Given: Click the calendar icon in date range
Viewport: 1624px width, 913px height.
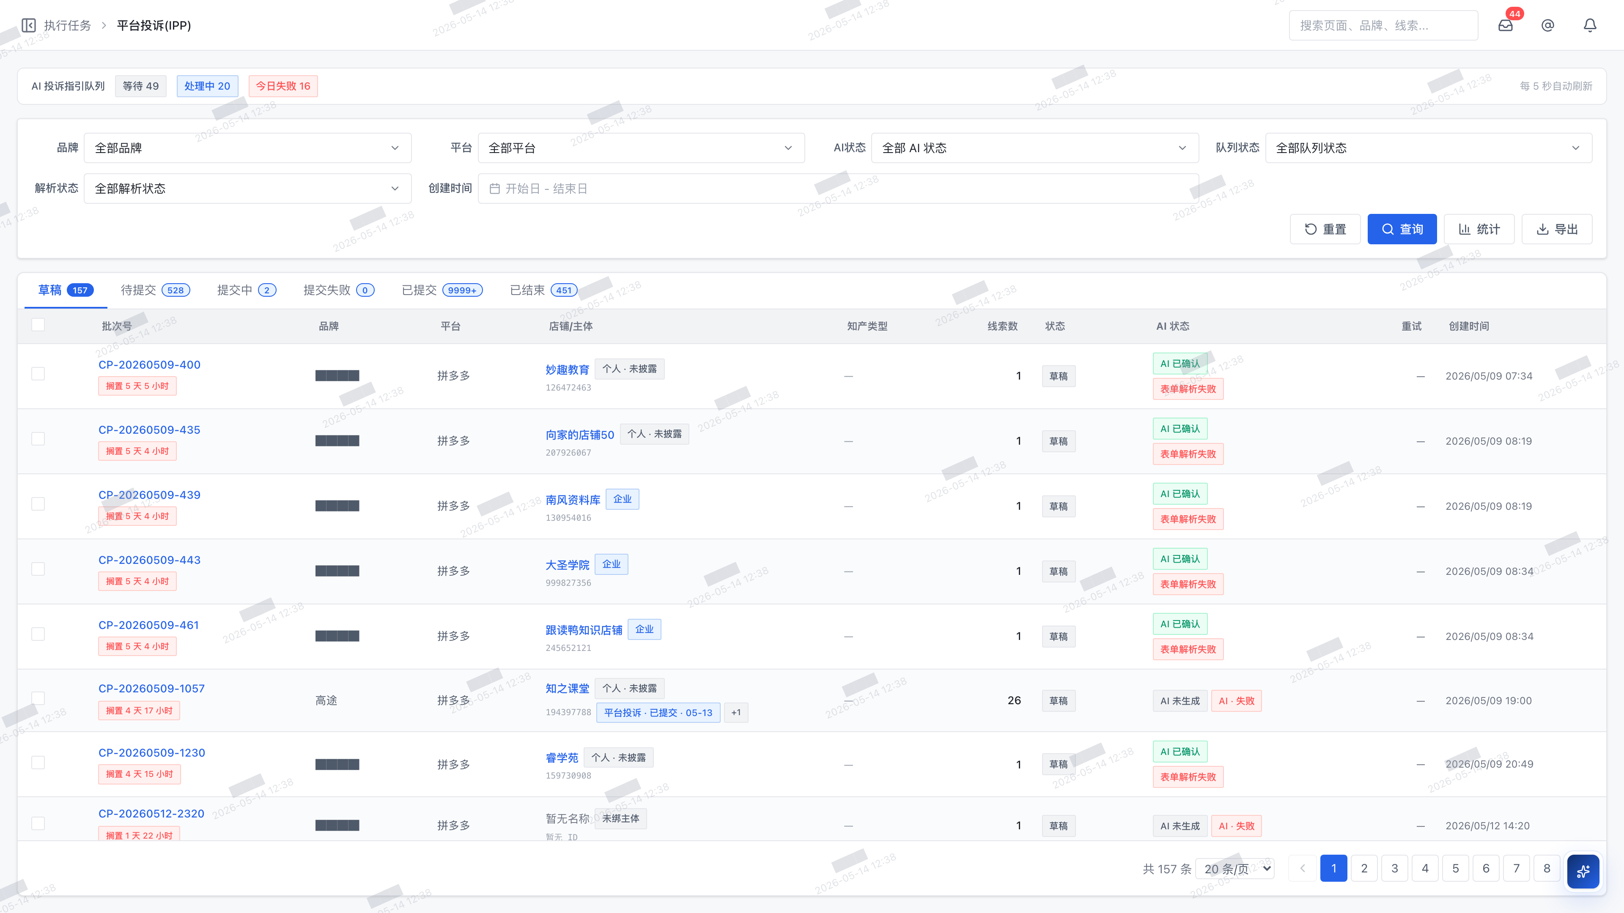Looking at the screenshot, I should tap(495, 189).
